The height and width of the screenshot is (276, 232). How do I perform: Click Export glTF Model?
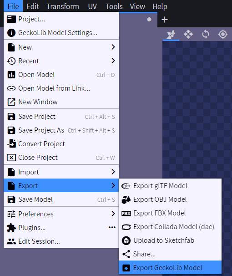(x=170, y=186)
